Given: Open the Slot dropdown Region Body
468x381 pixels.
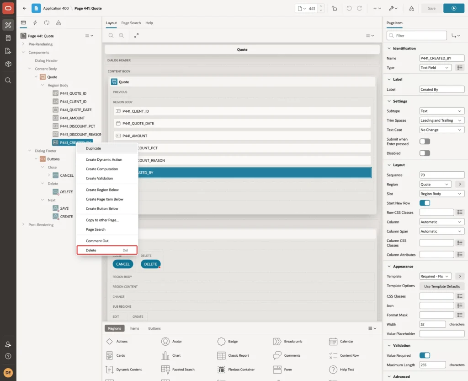Looking at the screenshot, I should [x=442, y=194].
